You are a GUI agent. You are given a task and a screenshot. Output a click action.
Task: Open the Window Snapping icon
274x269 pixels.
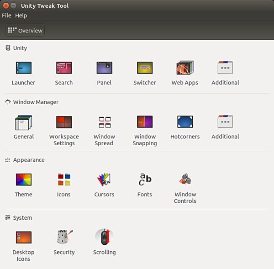point(145,122)
